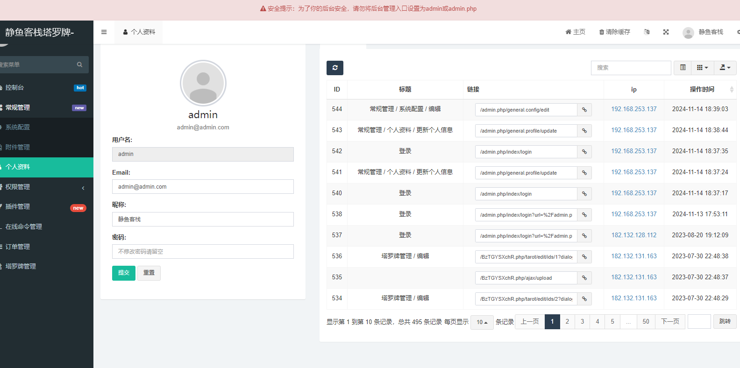Toggle the sidebar with the hamburger icon
This screenshot has width=740, height=368.
(x=104, y=32)
